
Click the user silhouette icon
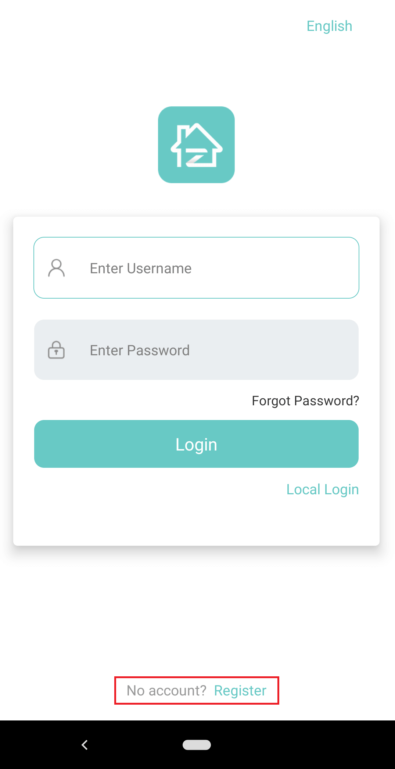56,268
